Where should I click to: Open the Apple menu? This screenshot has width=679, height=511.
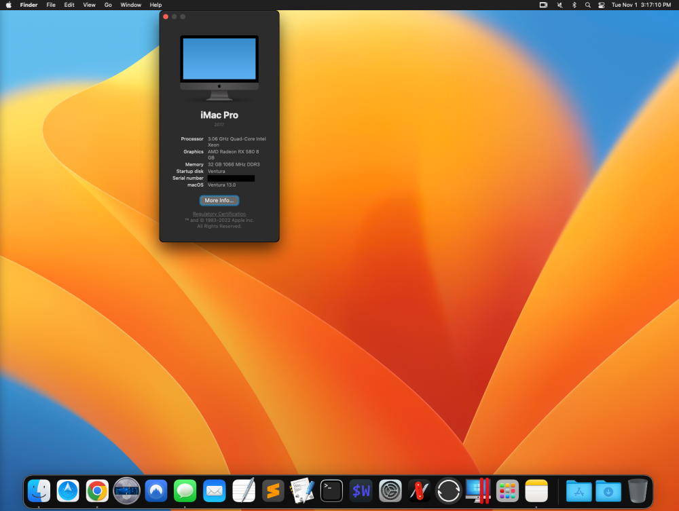(x=9, y=5)
